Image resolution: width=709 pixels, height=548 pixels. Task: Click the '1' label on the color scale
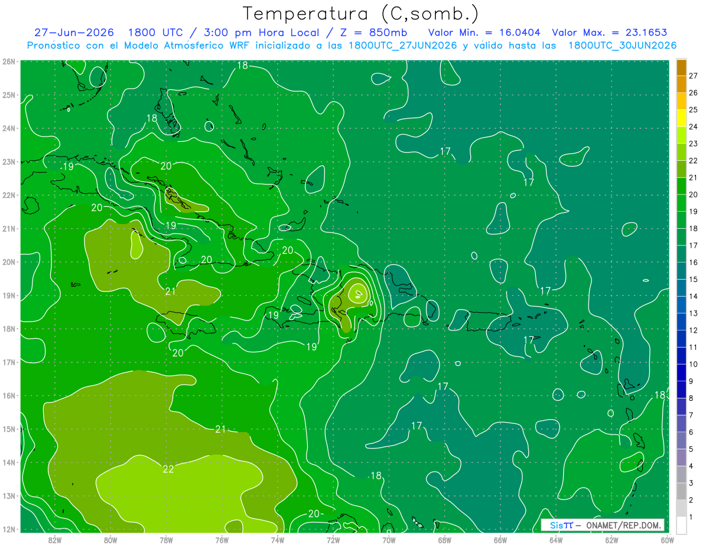point(692,517)
